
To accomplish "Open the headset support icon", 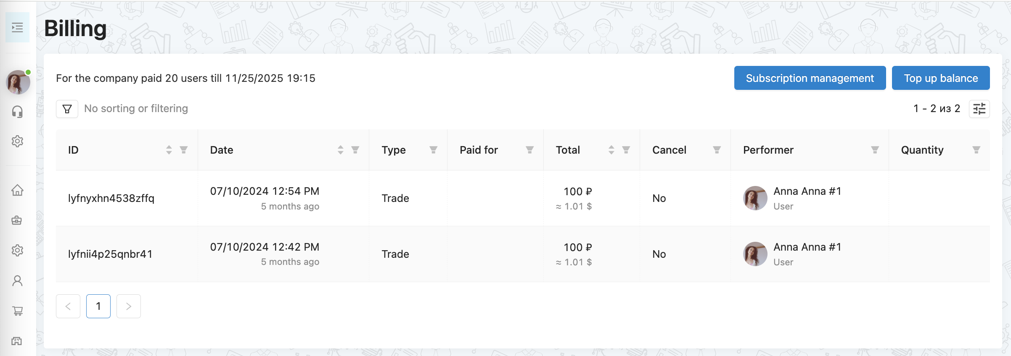I will coord(17,112).
